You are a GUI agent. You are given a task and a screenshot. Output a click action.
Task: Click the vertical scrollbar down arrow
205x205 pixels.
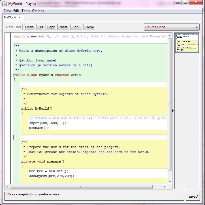point(170,182)
